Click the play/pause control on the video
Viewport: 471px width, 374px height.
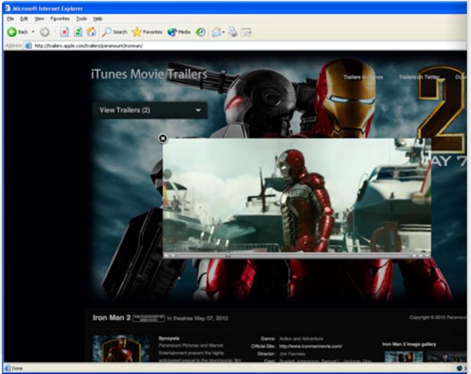173,255
